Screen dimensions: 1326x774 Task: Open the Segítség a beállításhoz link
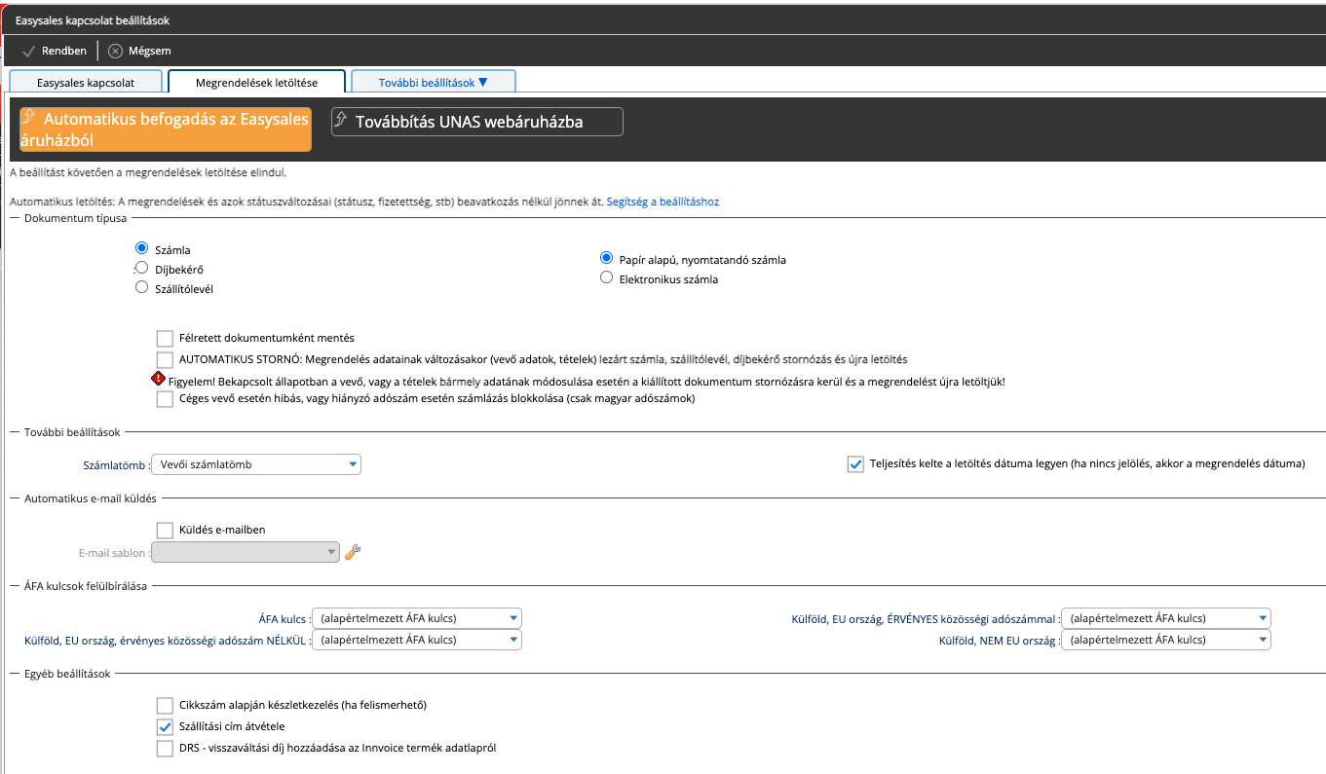(x=663, y=202)
